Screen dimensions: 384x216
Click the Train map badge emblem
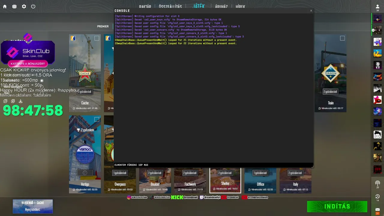tap(330, 73)
